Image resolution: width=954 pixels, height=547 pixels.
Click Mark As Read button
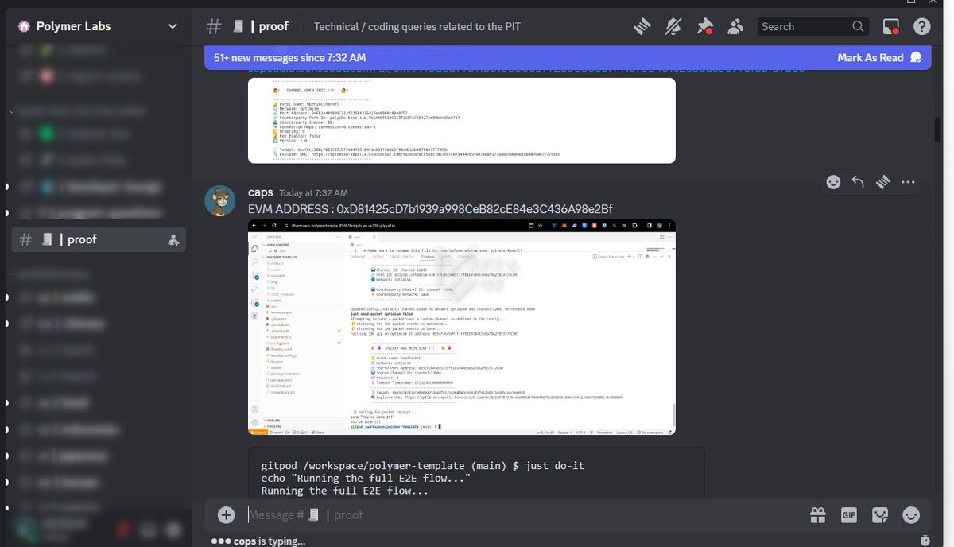coord(879,58)
